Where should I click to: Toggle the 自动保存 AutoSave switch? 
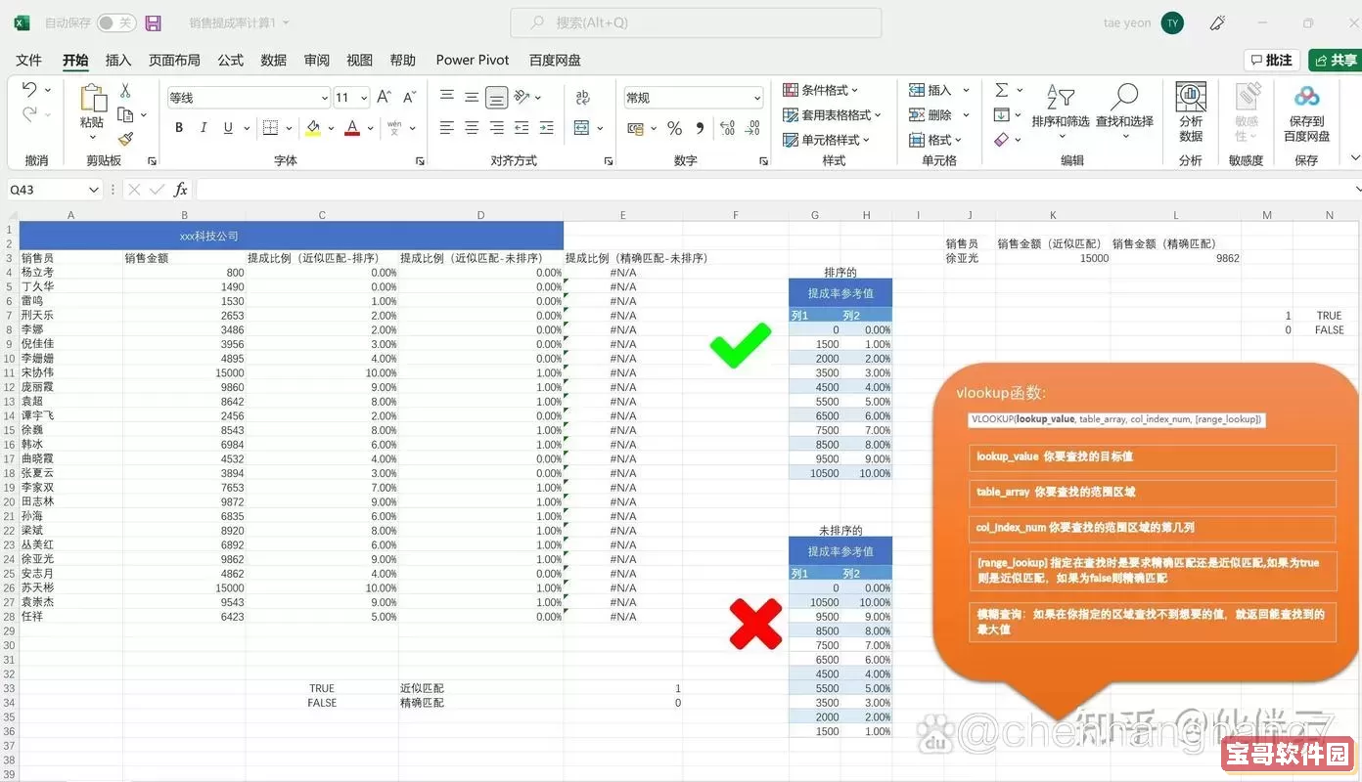click(x=116, y=22)
